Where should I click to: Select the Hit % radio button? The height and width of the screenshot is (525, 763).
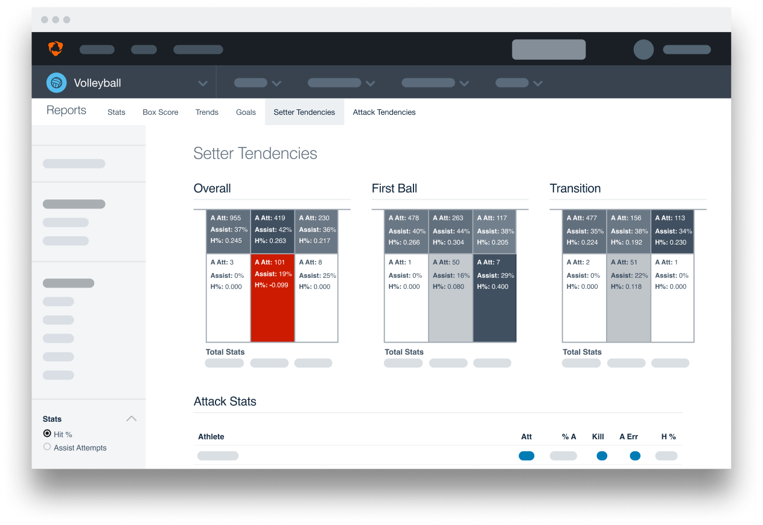(46, 433)
